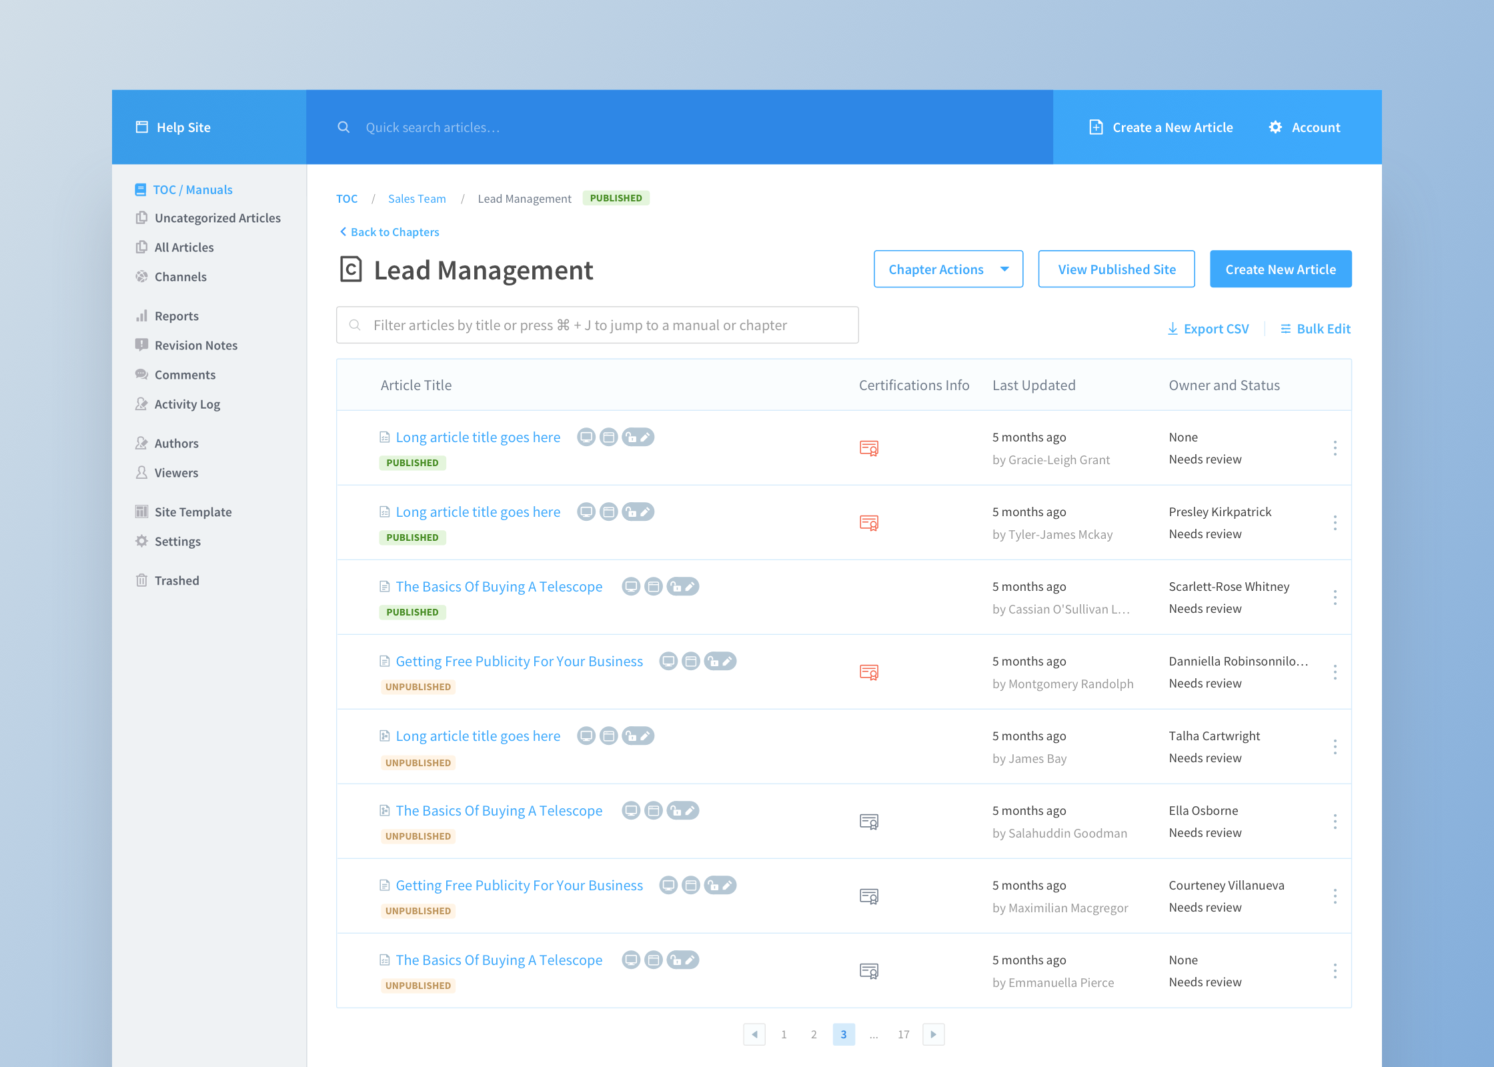
Task: Select the Reports sidebar icon
Action: click(x=141, y=315)
